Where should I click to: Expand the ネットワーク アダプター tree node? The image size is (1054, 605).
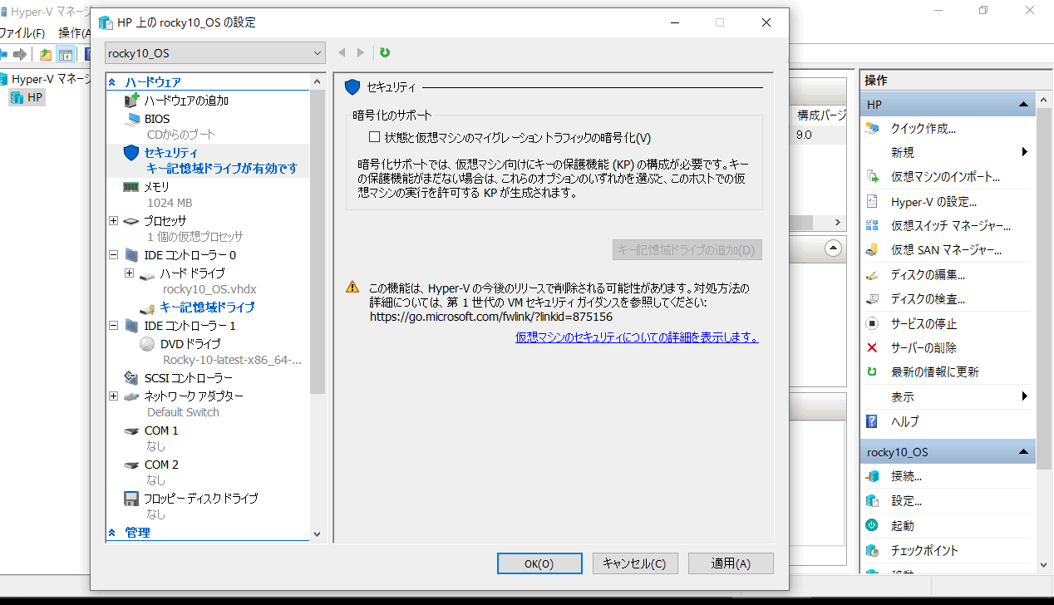point(113,396)
